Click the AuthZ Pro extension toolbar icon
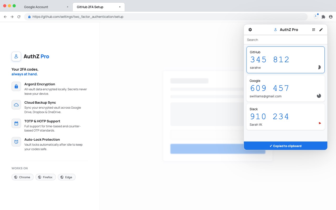 point(316,17)
